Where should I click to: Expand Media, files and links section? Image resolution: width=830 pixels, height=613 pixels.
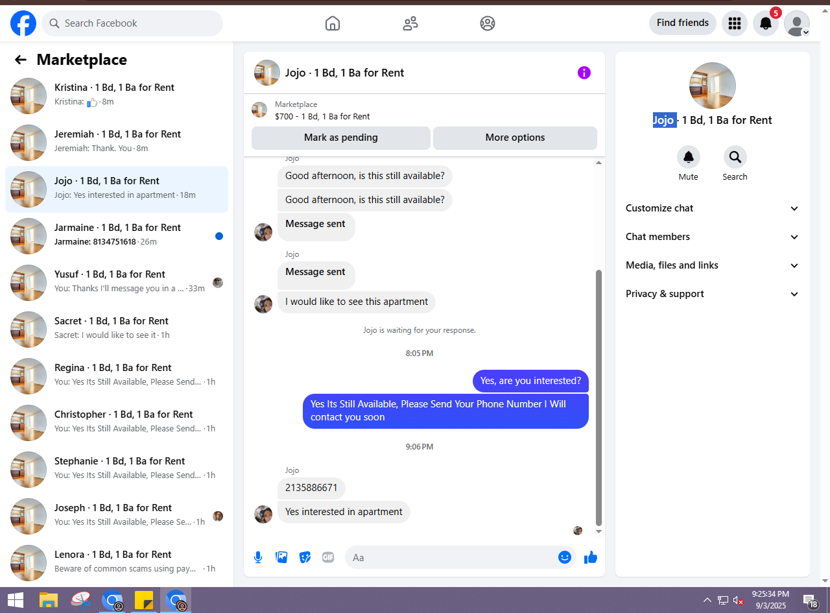(713, 265)
